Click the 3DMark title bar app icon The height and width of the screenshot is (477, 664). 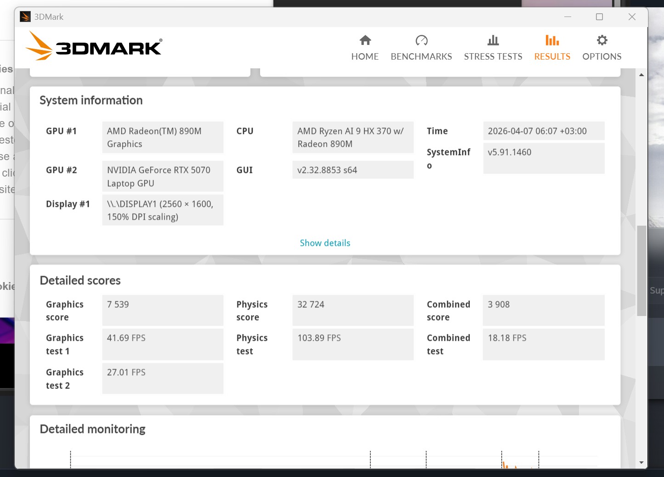pyautogui.click(x=25, y=17)
